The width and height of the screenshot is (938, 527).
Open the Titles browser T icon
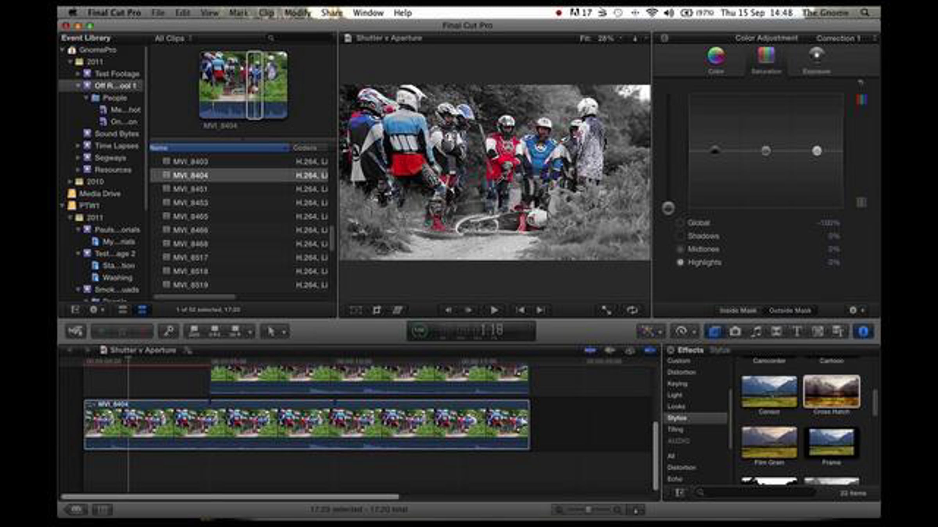pyautogui.click(x=797, y=332)
